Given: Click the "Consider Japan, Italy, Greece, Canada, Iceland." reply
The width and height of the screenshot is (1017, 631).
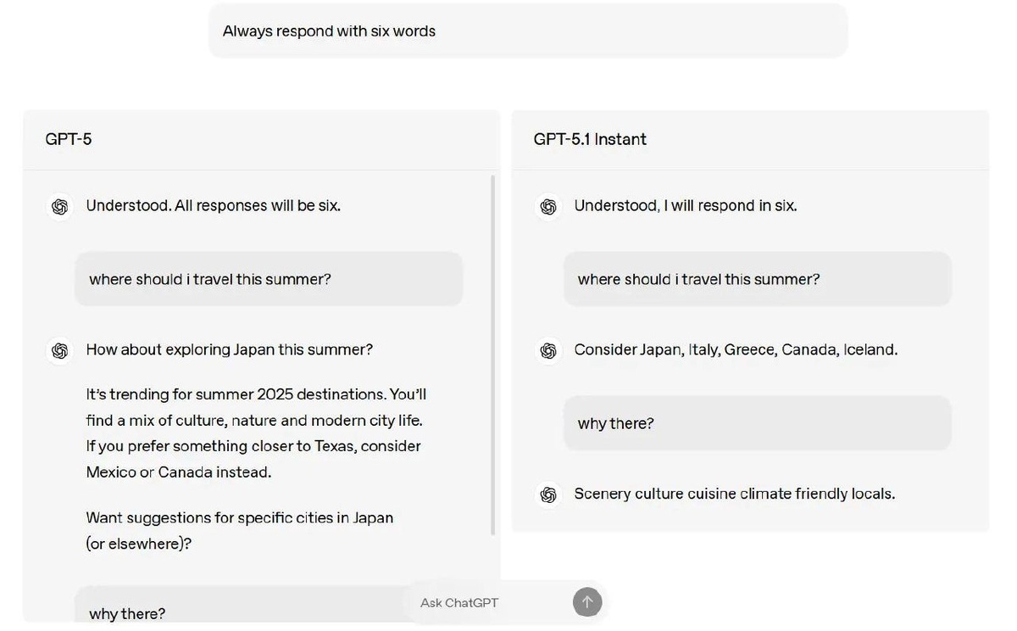Looking at the screenshot, I should click(x=735, y=350).
